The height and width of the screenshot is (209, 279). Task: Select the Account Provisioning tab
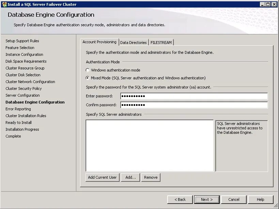pos(99,42)
